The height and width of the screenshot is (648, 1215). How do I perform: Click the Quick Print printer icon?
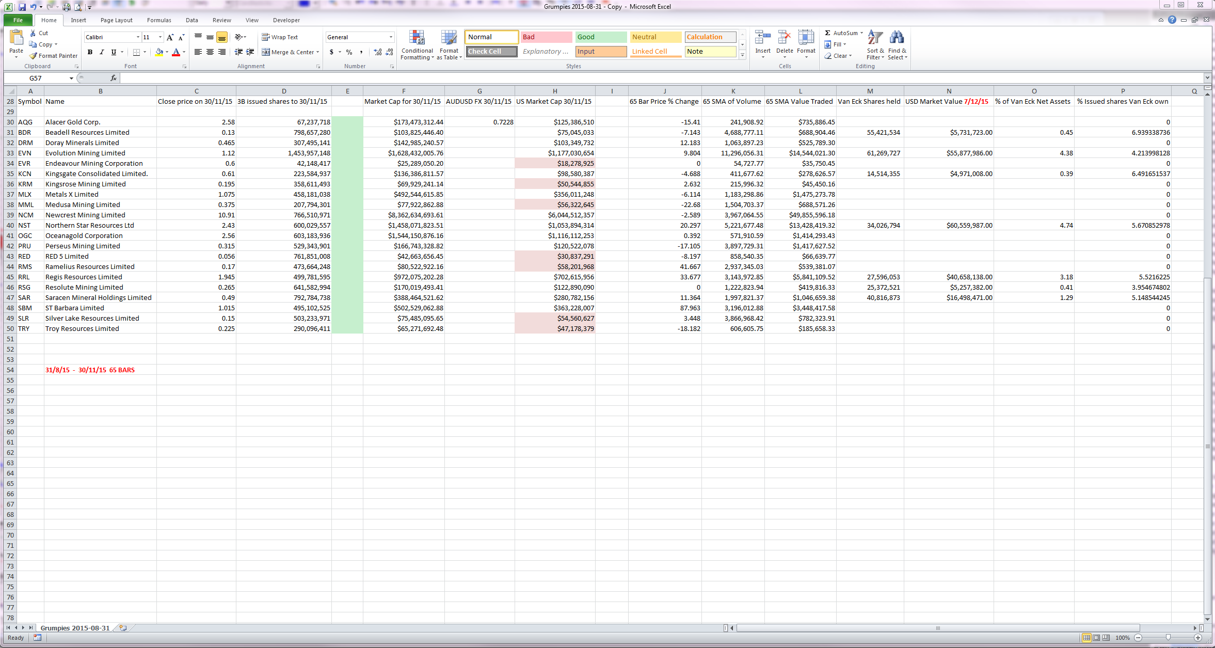(x=67, y=7)
